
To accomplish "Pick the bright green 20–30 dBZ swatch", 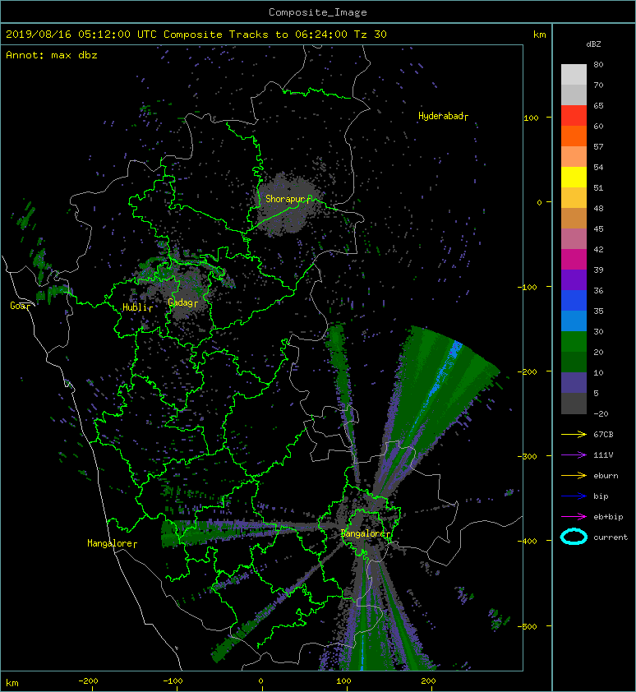I will point(574,342).
